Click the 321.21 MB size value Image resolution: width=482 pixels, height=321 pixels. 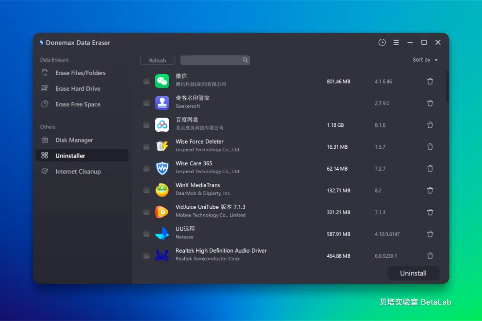pyautogui.click(x=338, y=212)
